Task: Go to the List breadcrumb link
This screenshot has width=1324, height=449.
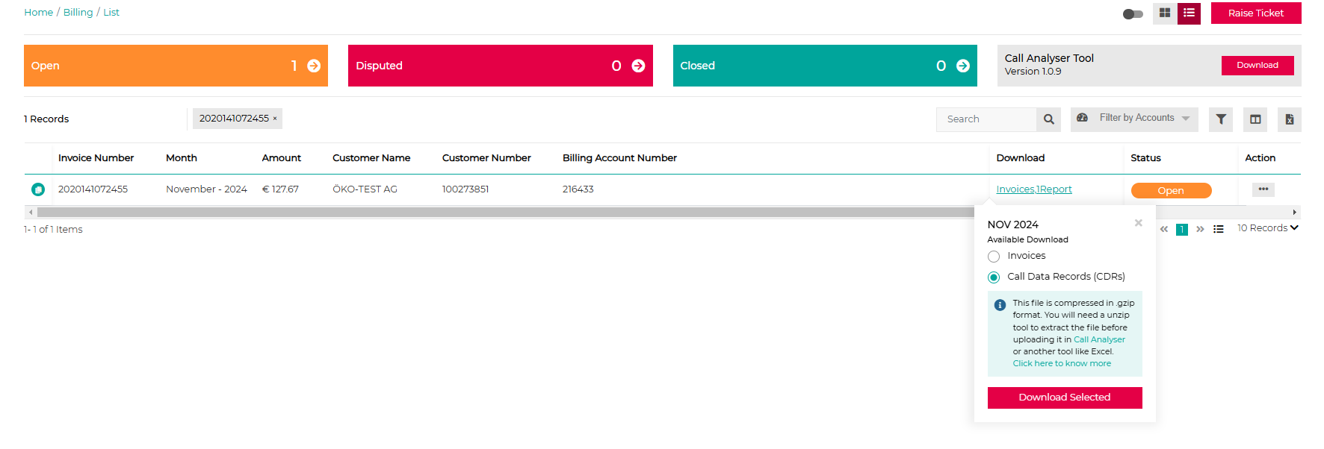Action: tap(111, 13)
